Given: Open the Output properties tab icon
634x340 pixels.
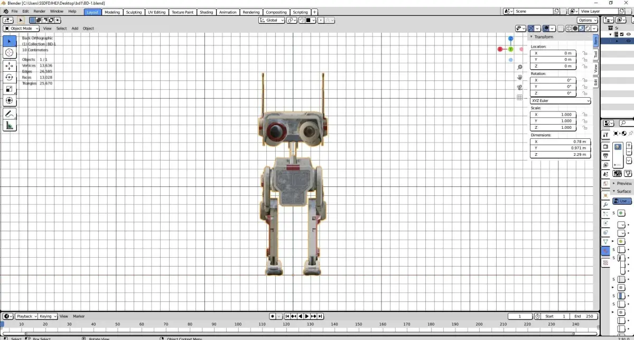Looking at the screenshot, I should [x=605, y=156].
